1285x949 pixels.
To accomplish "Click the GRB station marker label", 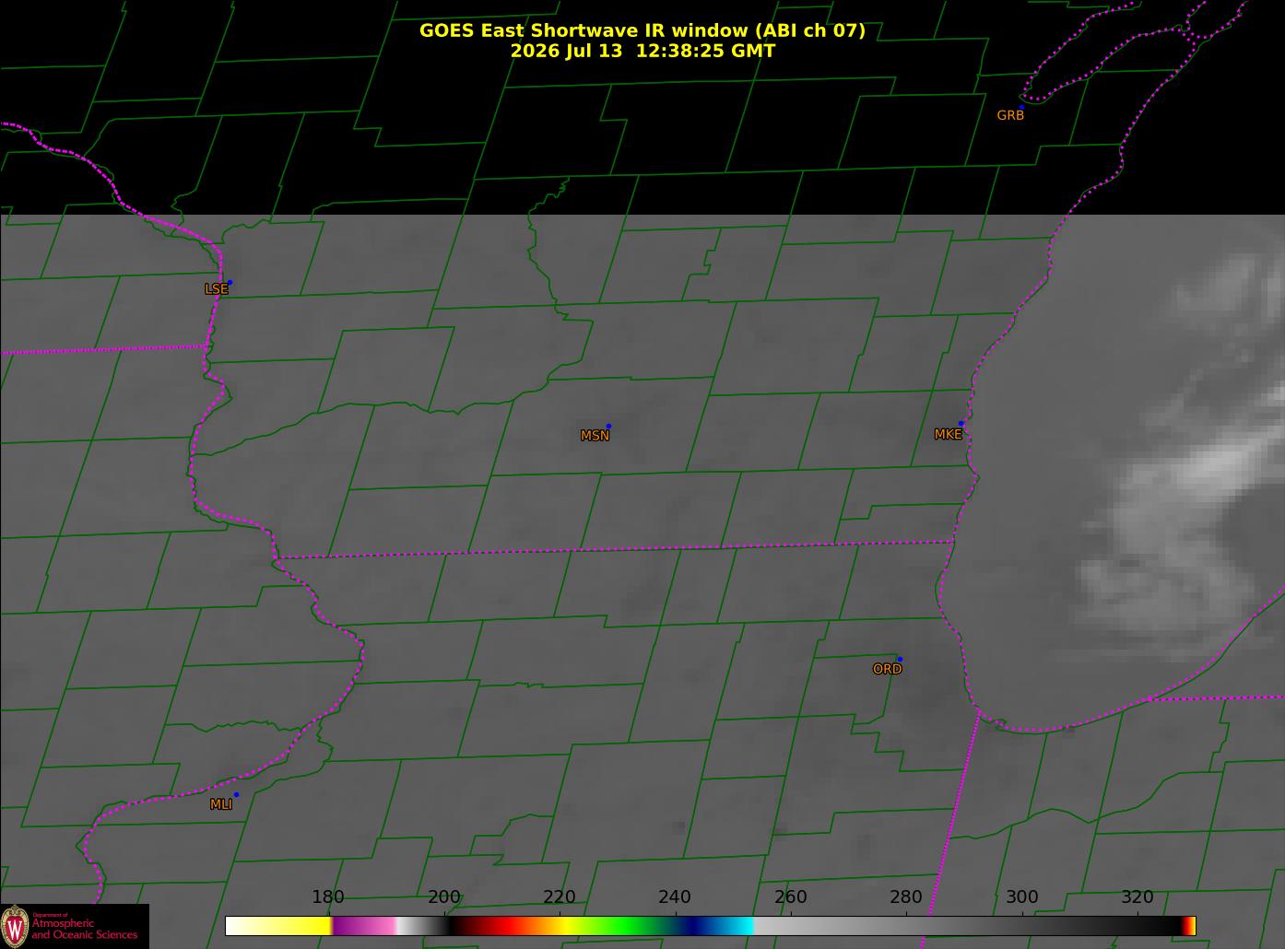I will (x=1010, y=115).
